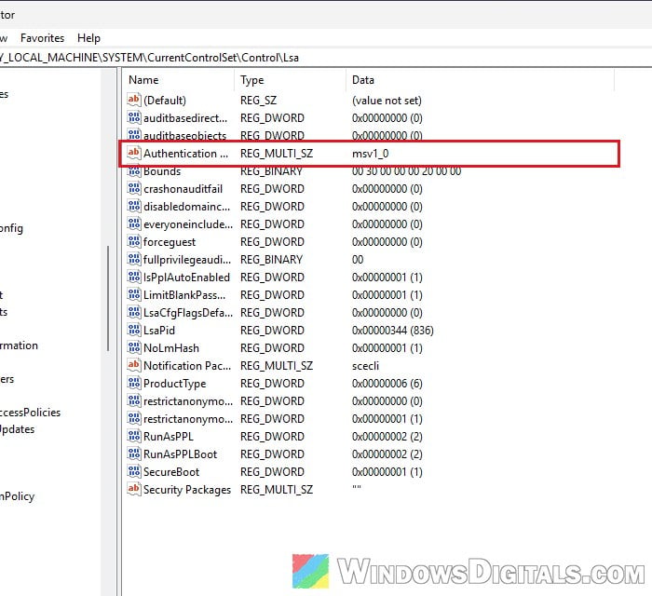Screen dimensions: 652x596
Task: Open the Help menu
Action: 88,38
